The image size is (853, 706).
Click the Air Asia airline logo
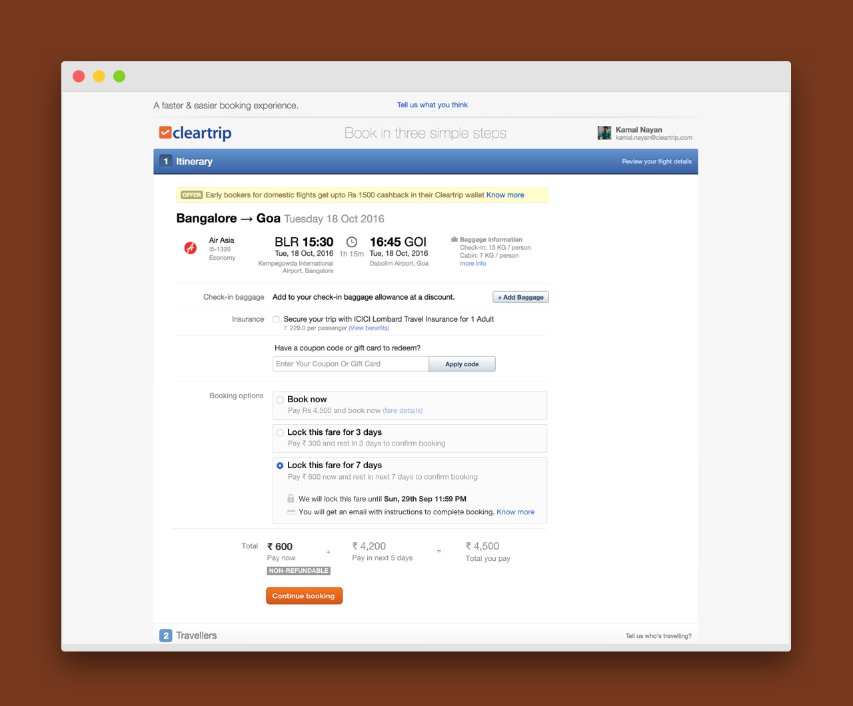pyautogui.click(x=191, y=248)
